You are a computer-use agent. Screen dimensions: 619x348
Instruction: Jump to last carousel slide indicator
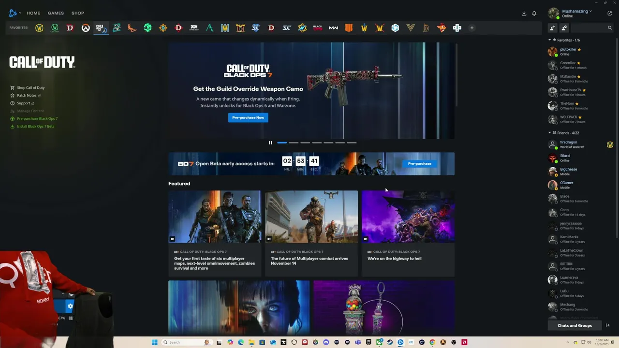[x=352, y=143]
